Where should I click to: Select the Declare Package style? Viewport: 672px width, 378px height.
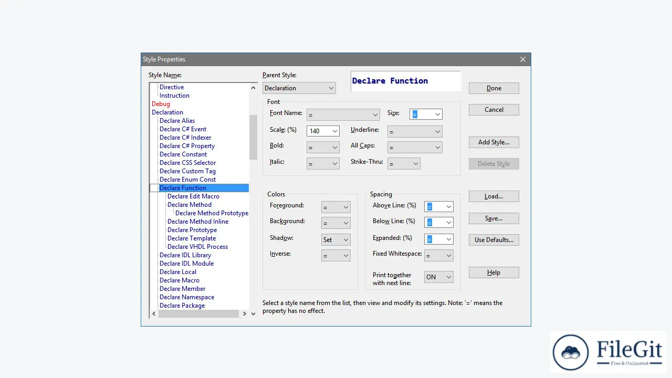(182, 306)
